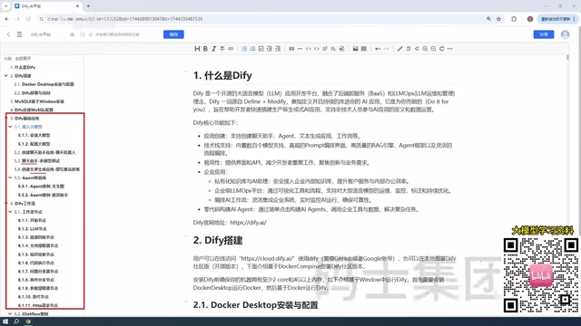Click the '2. Dify搭建' document heading

218,241
